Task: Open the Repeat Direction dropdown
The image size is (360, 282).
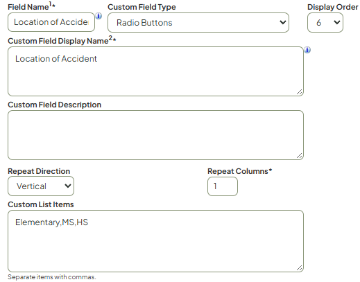Action: tap(41, 186)
